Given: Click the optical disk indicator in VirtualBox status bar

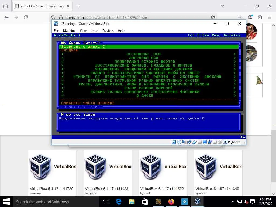Looking at the screenshot, I should (x=179, y=142).
